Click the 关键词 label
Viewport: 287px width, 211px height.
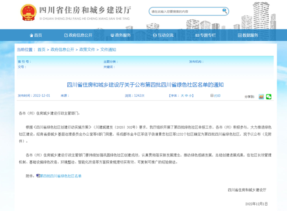coord(109,67)
